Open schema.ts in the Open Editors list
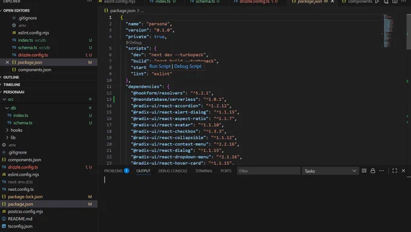 point(28,48)
